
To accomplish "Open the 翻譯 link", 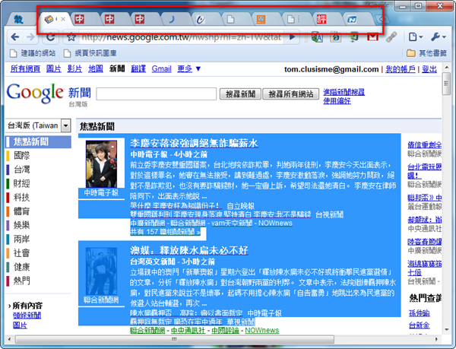I will tap(138, 69).
